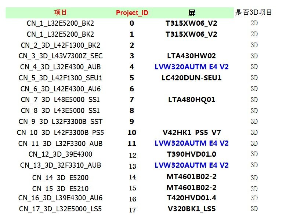The width and height of the screenshot is (293, 215).
Task: Select MT4601B02-2 in the CN_15_3D_E5210 row
Action: pos(192,187)
